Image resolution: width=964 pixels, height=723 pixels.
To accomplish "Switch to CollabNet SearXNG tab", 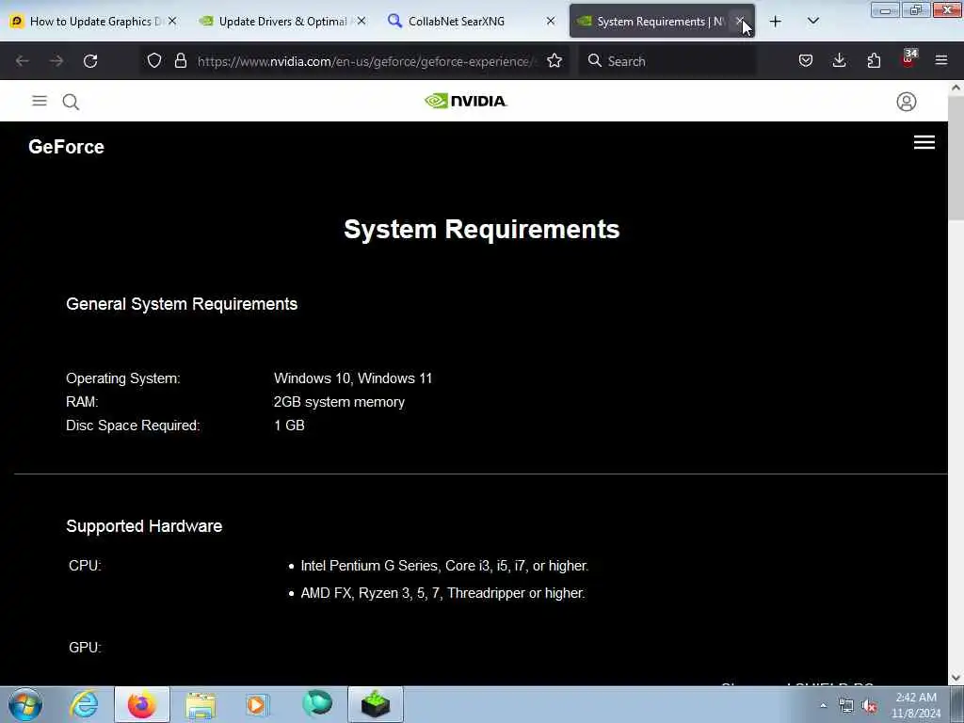I will click(471, 22).
